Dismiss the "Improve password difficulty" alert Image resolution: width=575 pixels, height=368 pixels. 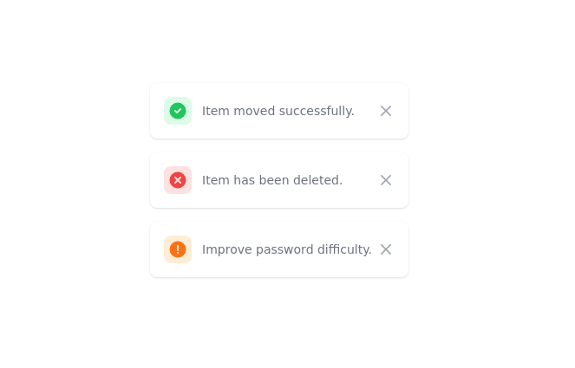pos(386,249)
